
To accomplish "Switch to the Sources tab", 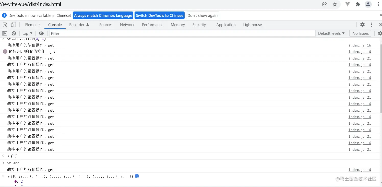I will click(106, 25).
